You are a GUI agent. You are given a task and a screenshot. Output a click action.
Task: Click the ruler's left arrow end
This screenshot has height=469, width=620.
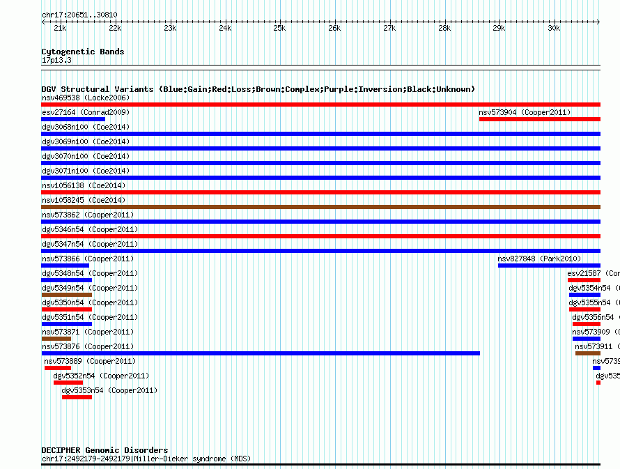43,22
